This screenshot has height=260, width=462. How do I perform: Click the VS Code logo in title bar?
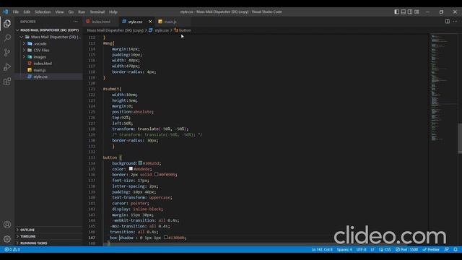6,12
